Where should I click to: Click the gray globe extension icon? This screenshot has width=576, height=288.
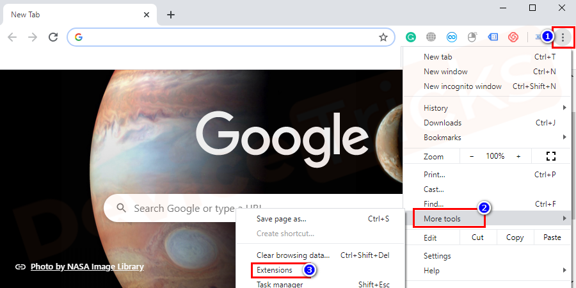431,36
